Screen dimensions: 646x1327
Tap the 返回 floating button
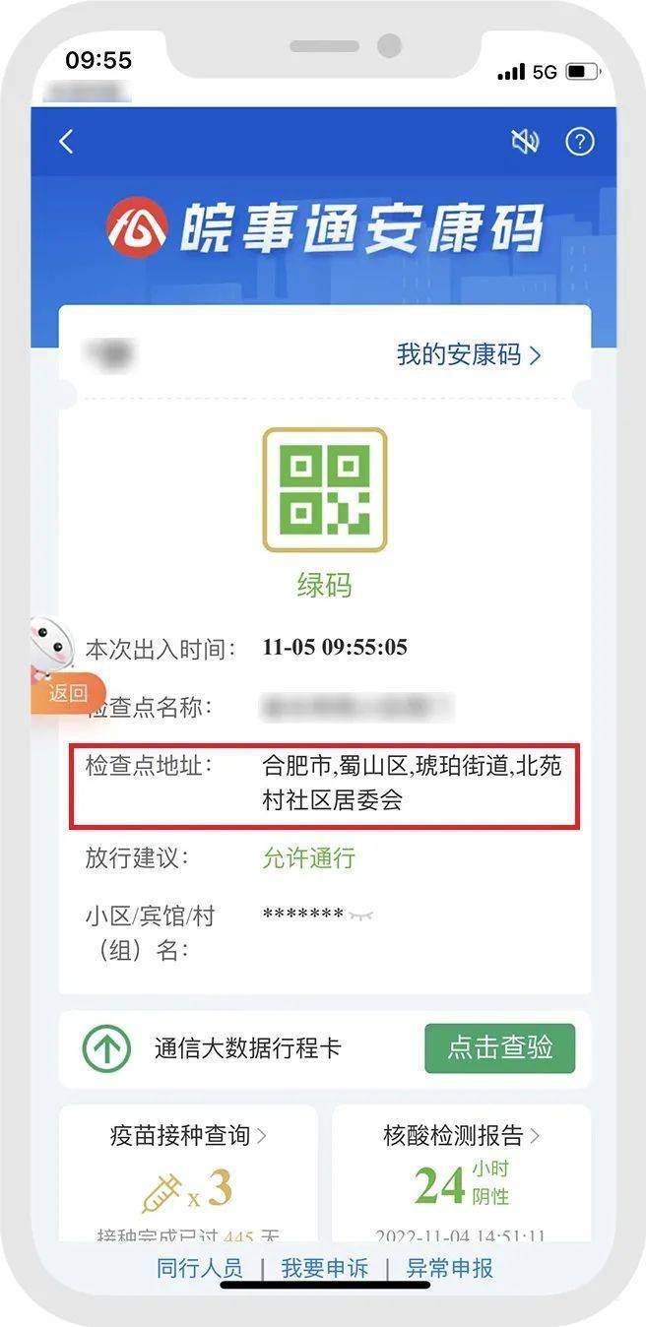pos(69,693)
